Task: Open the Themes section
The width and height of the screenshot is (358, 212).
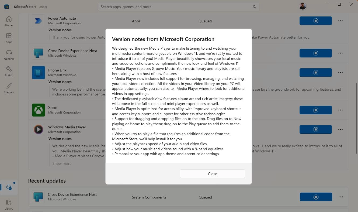Action: [9, 88]
